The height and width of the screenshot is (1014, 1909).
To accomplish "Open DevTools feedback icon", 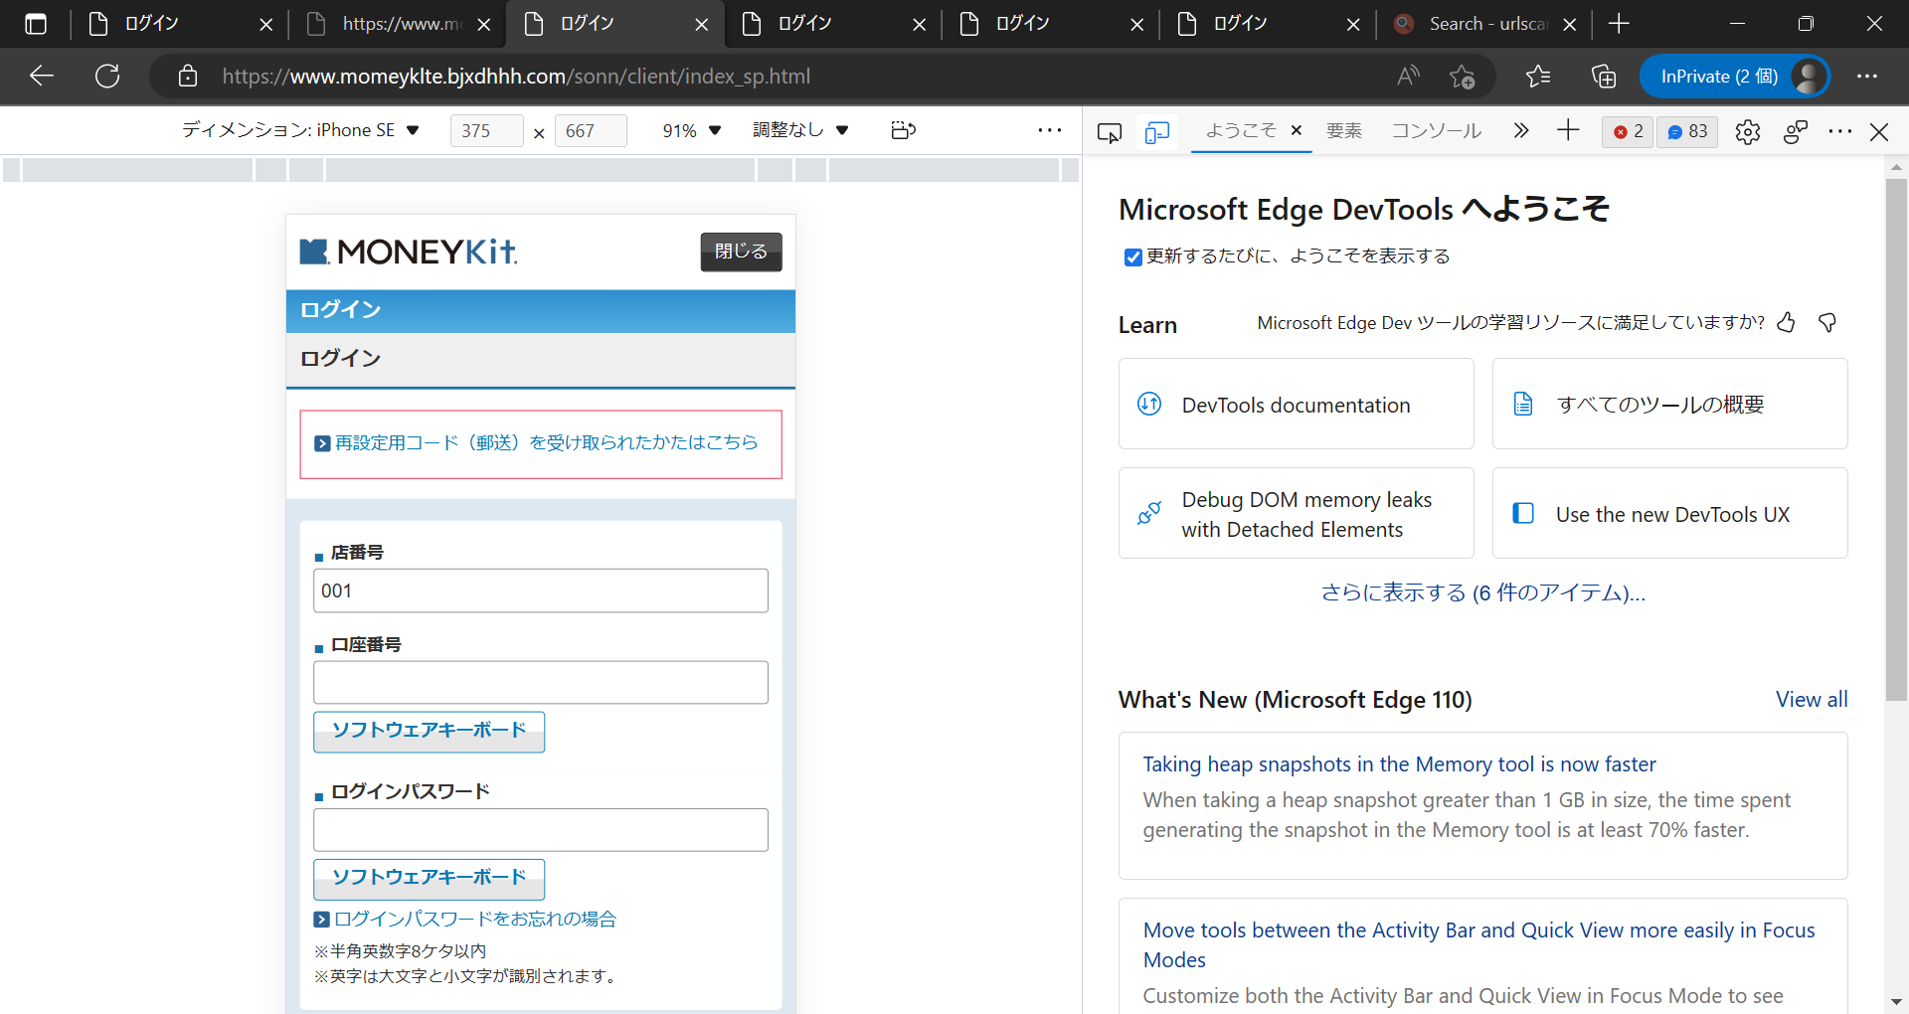I will click(x=1795, y=131).
